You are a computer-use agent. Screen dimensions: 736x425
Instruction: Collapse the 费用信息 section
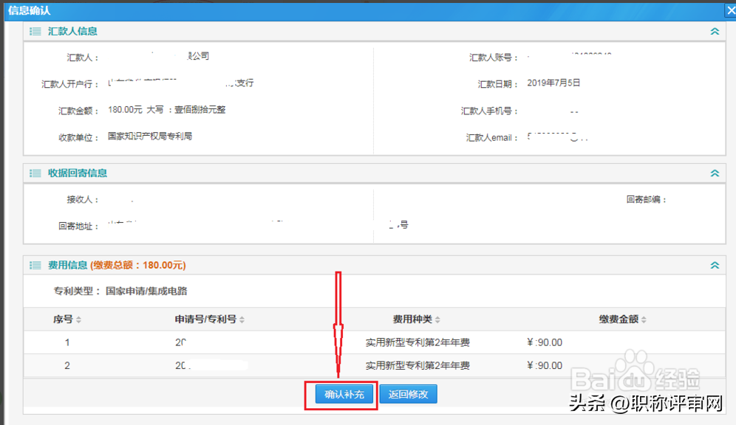click(x=714, y=265)
